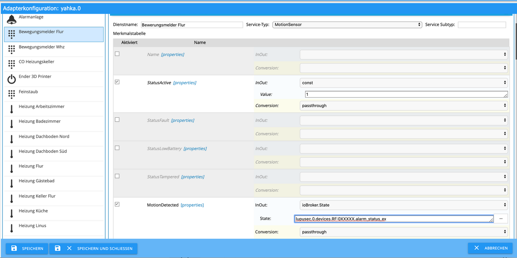Click thermometer icon for Heizung Keller Flur
The height and width of the screenshot is (258, 517).
(x=12, y=198)
